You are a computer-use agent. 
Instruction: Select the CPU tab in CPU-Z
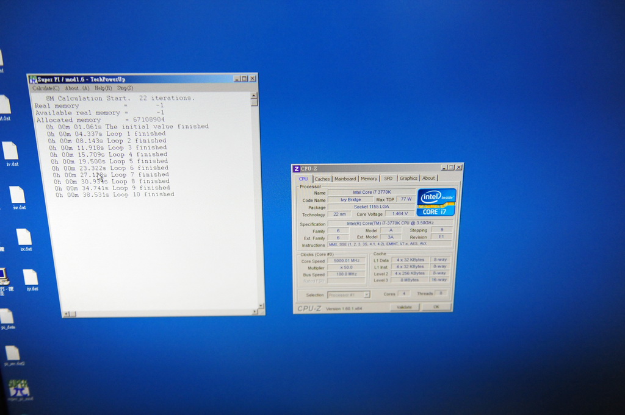303,179
